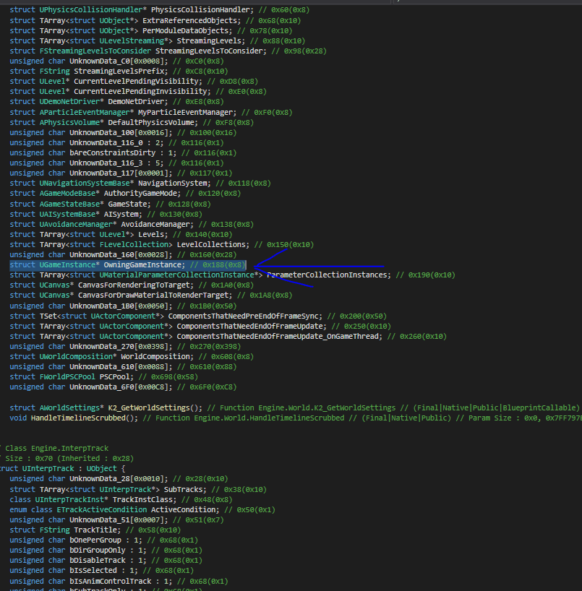
Task: Click the highlighted OwningGameInstance line
Action: point(127,265)
